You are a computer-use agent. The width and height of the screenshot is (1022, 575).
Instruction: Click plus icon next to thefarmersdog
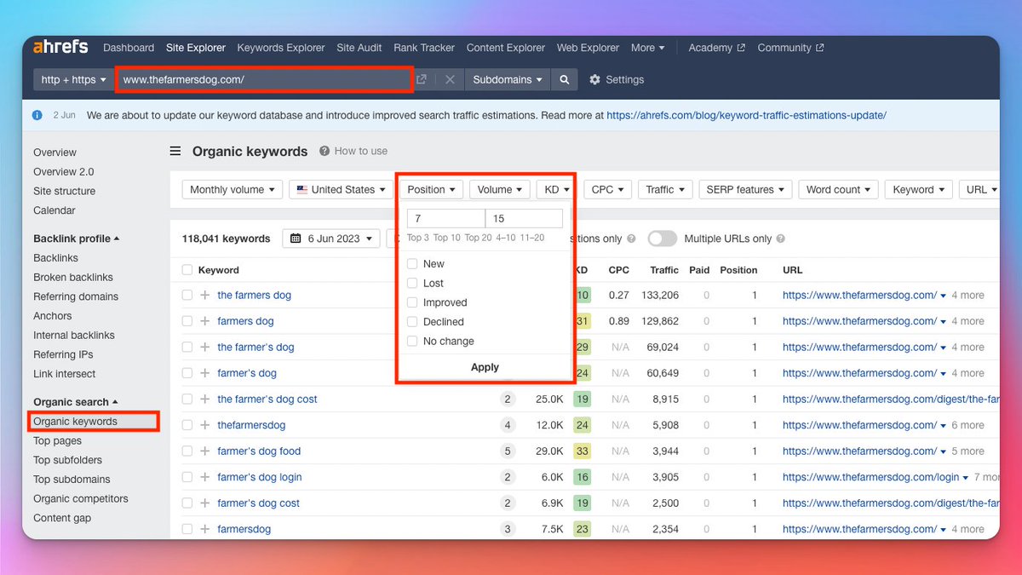pos(204,425)
